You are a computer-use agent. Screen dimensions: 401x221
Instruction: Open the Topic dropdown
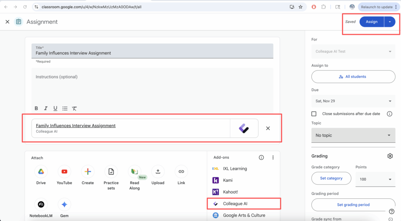353,135
